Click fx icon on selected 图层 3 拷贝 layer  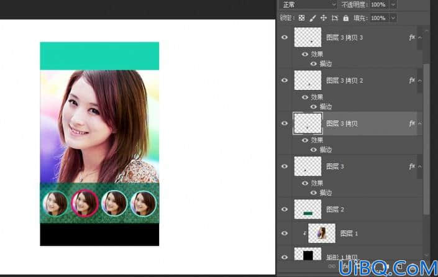click(x=412, y=124)
